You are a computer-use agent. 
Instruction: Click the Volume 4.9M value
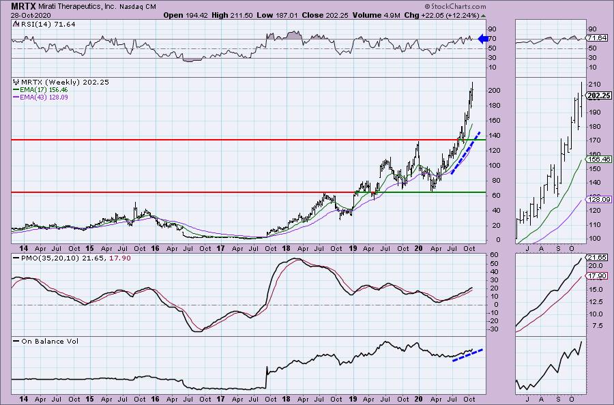[x=376, y=15]
